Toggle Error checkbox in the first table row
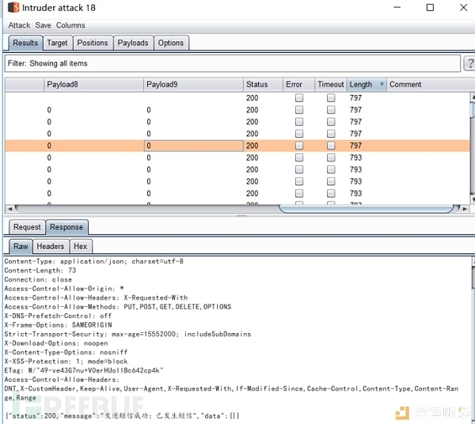The height and width of the screenshot is (424, 475). (299, 98)
